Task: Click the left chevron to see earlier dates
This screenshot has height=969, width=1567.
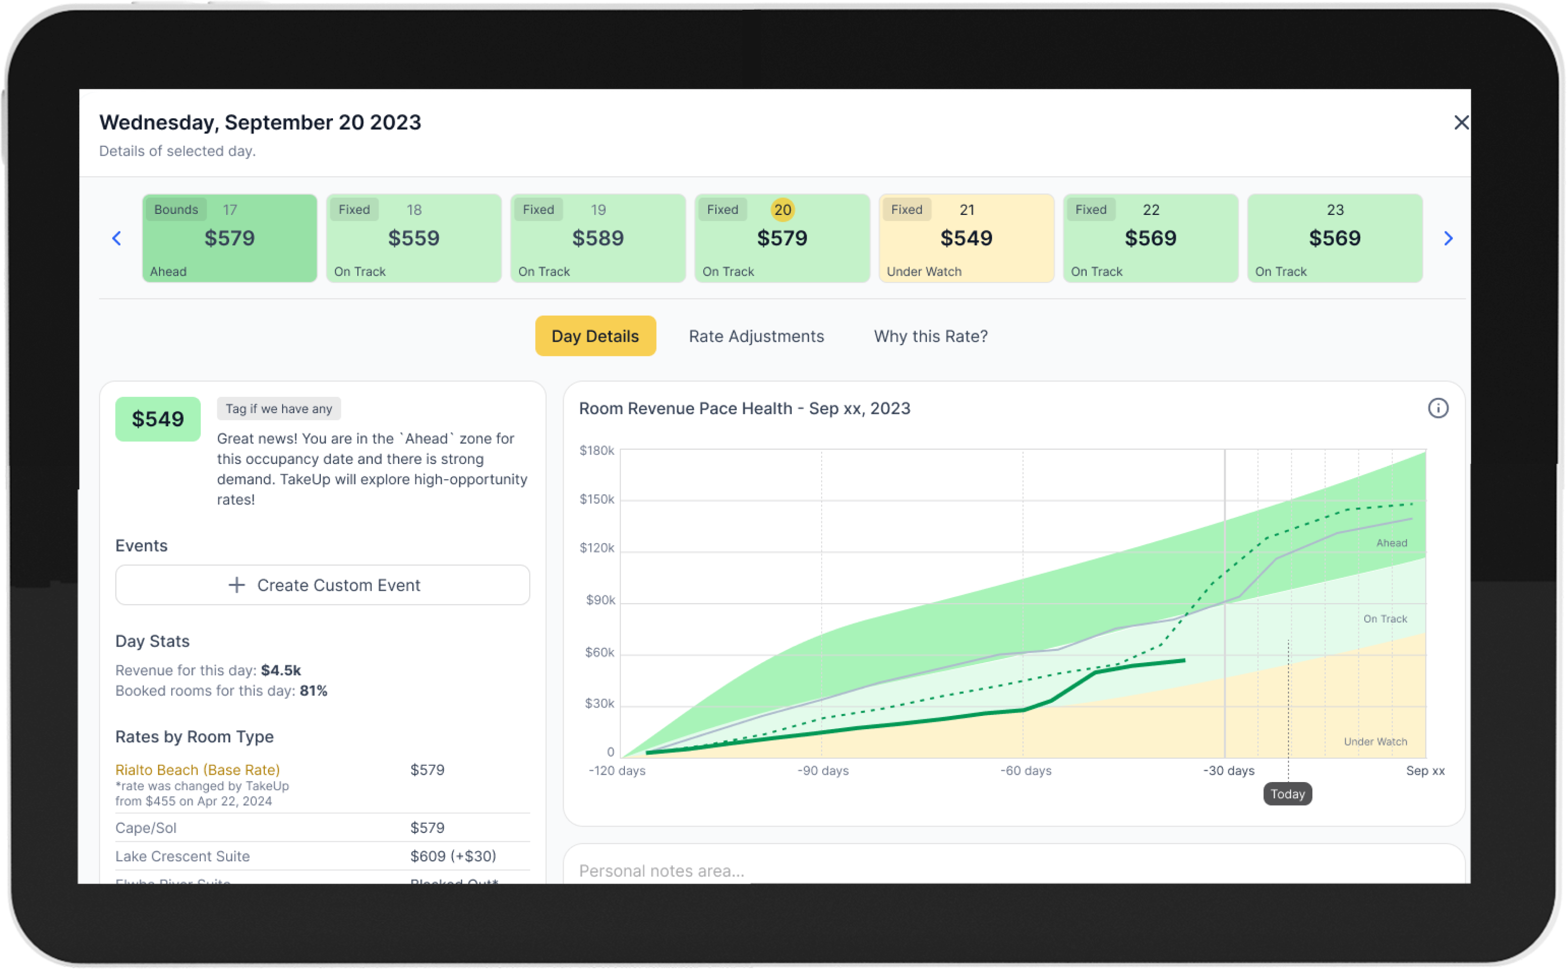Action: click(117, 238)
